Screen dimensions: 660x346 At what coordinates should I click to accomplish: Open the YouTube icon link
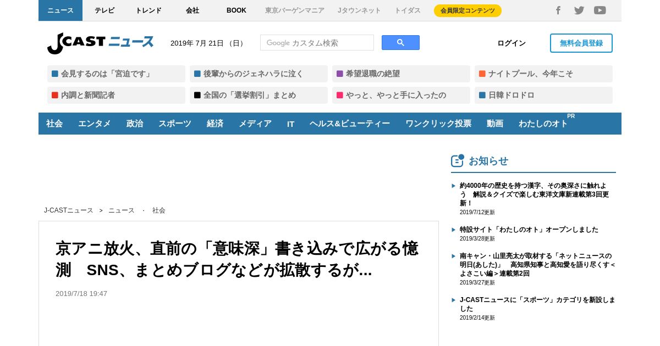(600, 10)
